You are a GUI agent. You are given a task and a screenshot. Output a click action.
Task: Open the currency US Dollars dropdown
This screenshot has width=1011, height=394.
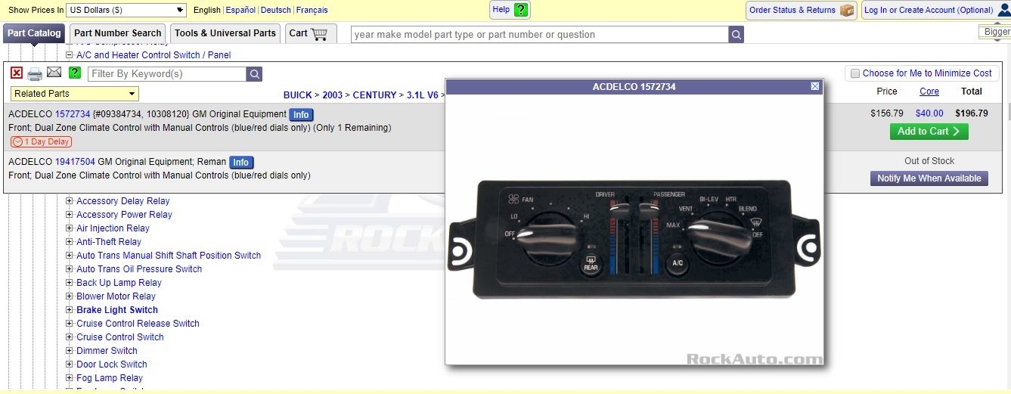coord(126,10)
